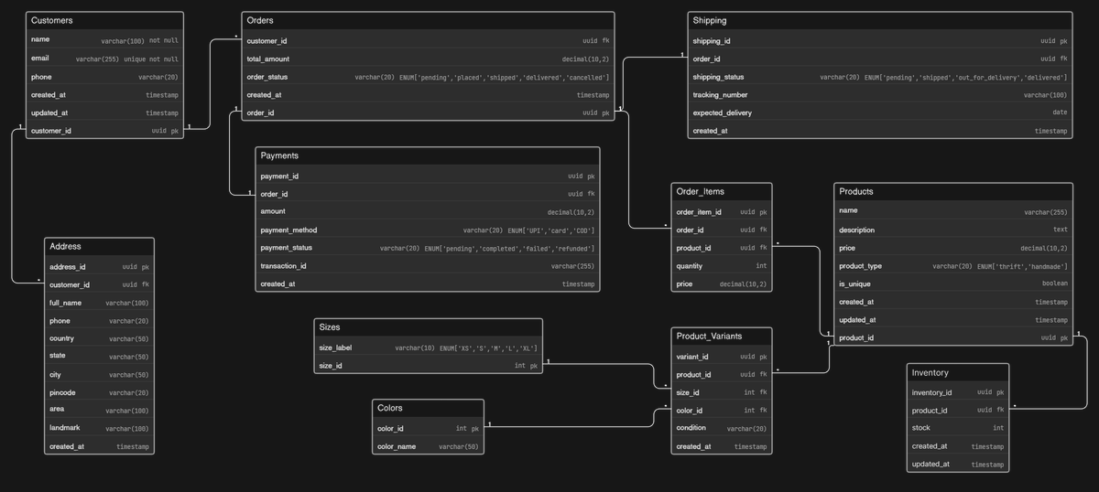The height and width of the screenshot is (492, 1099).
Task: Select the payment_status row
Action: pos(428,248)
